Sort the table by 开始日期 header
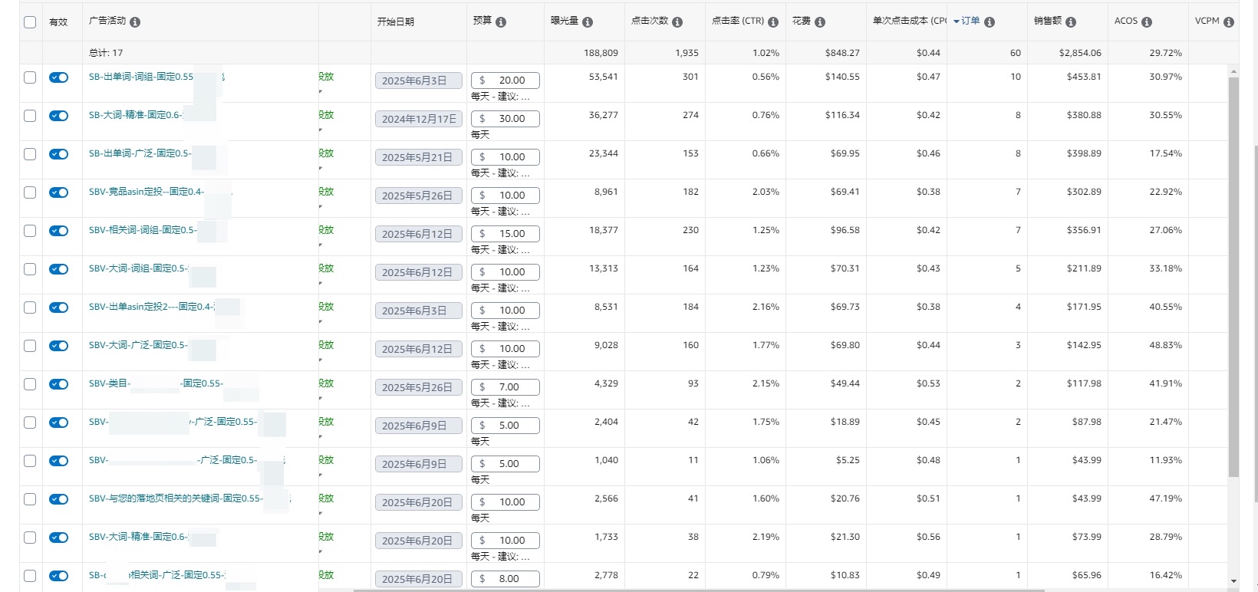Viewport: 1258px width, 592px height. pos(396,22)
